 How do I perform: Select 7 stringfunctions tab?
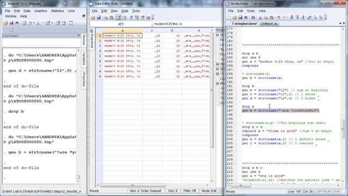[245, 23]
